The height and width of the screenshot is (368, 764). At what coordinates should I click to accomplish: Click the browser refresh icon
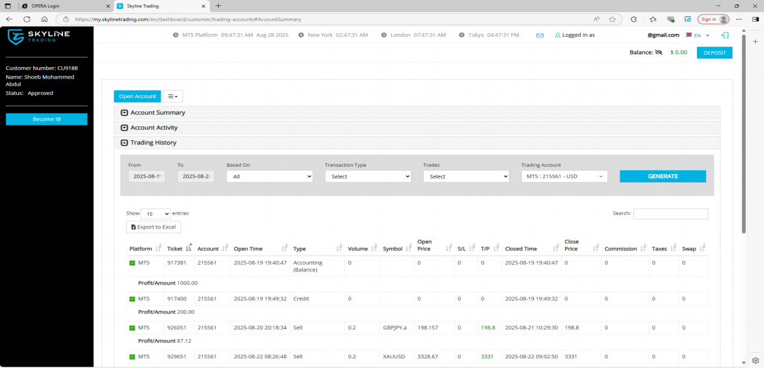tap(27, 19)
